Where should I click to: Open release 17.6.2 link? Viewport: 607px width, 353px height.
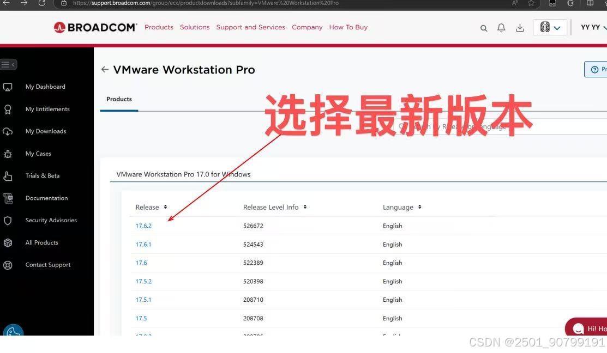143,226
